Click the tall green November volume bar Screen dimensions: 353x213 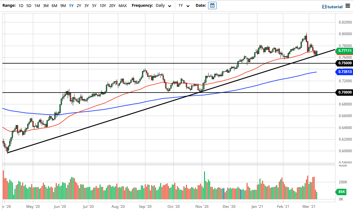204,185
